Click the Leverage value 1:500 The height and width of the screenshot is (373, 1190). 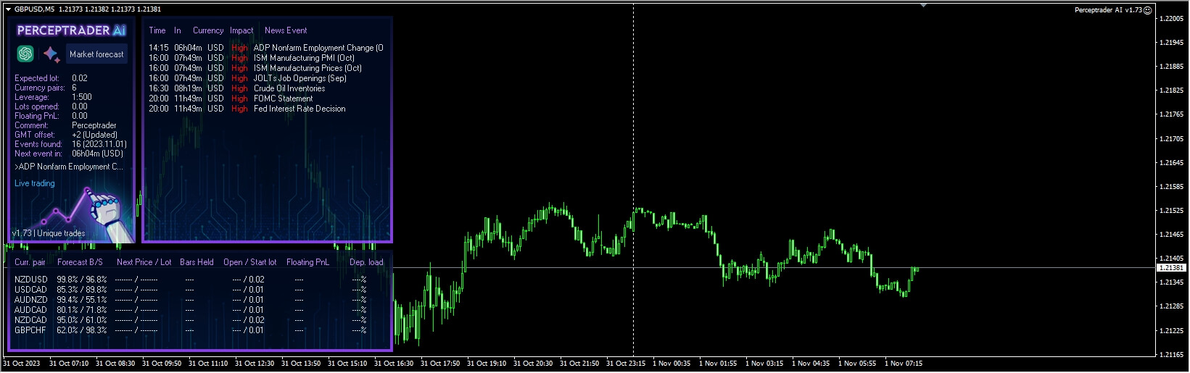(82, 97)
